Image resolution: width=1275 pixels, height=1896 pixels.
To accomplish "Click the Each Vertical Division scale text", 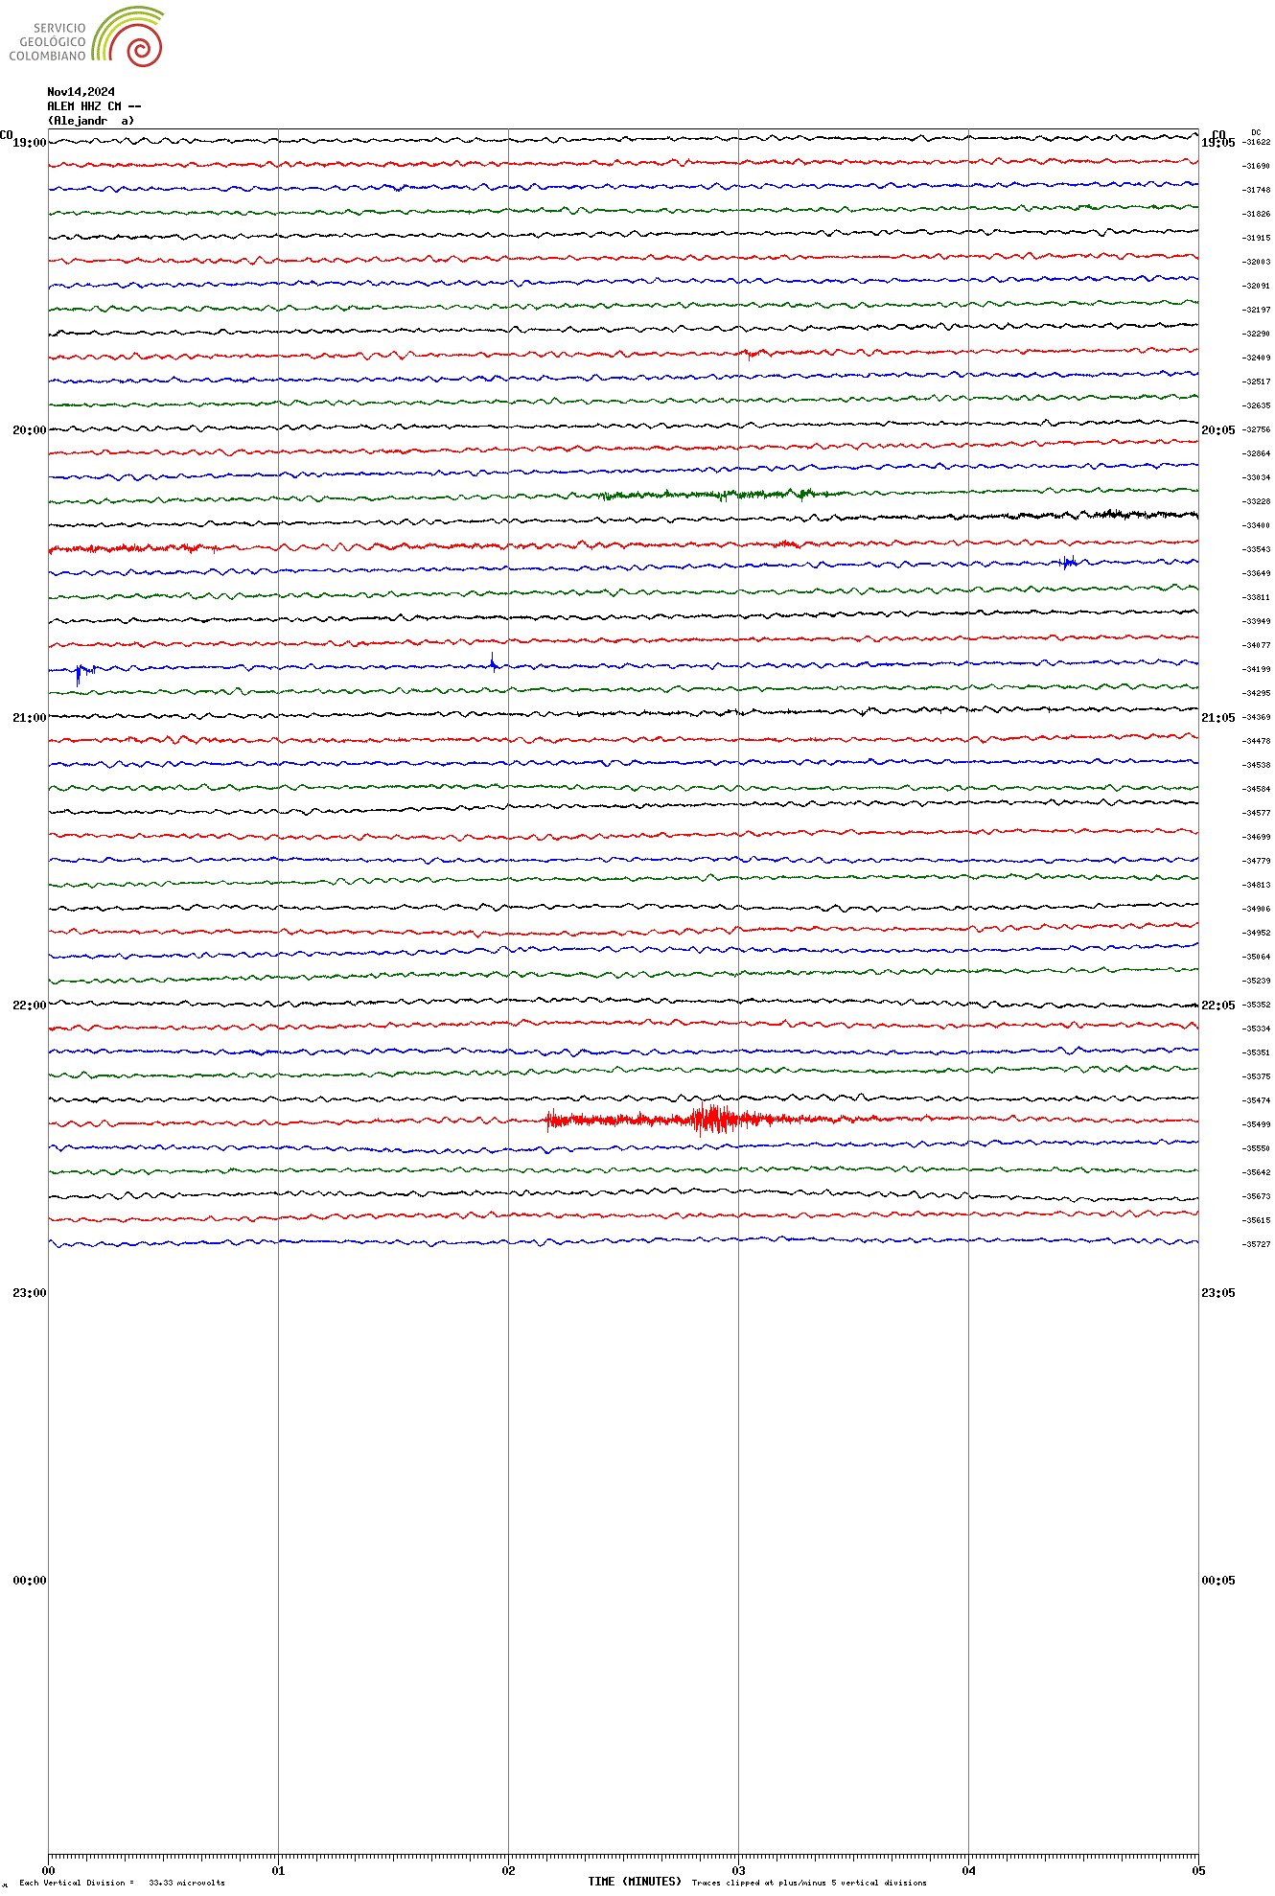I will pos(122,1883).
